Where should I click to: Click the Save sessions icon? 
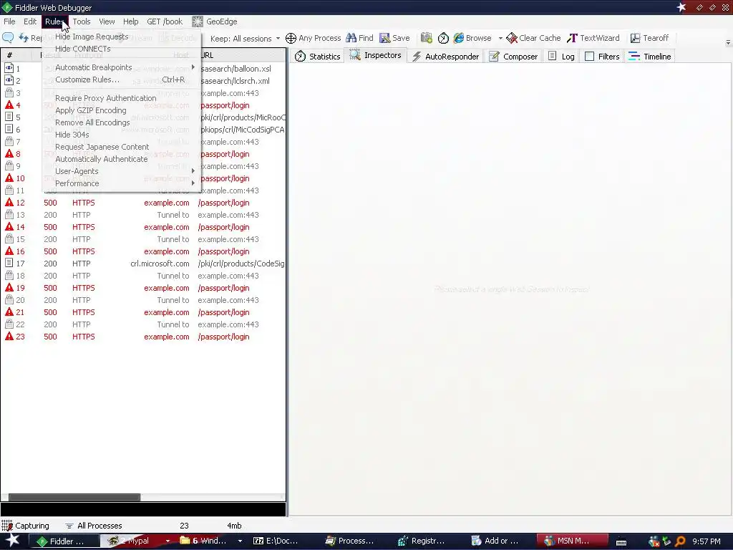384,38
